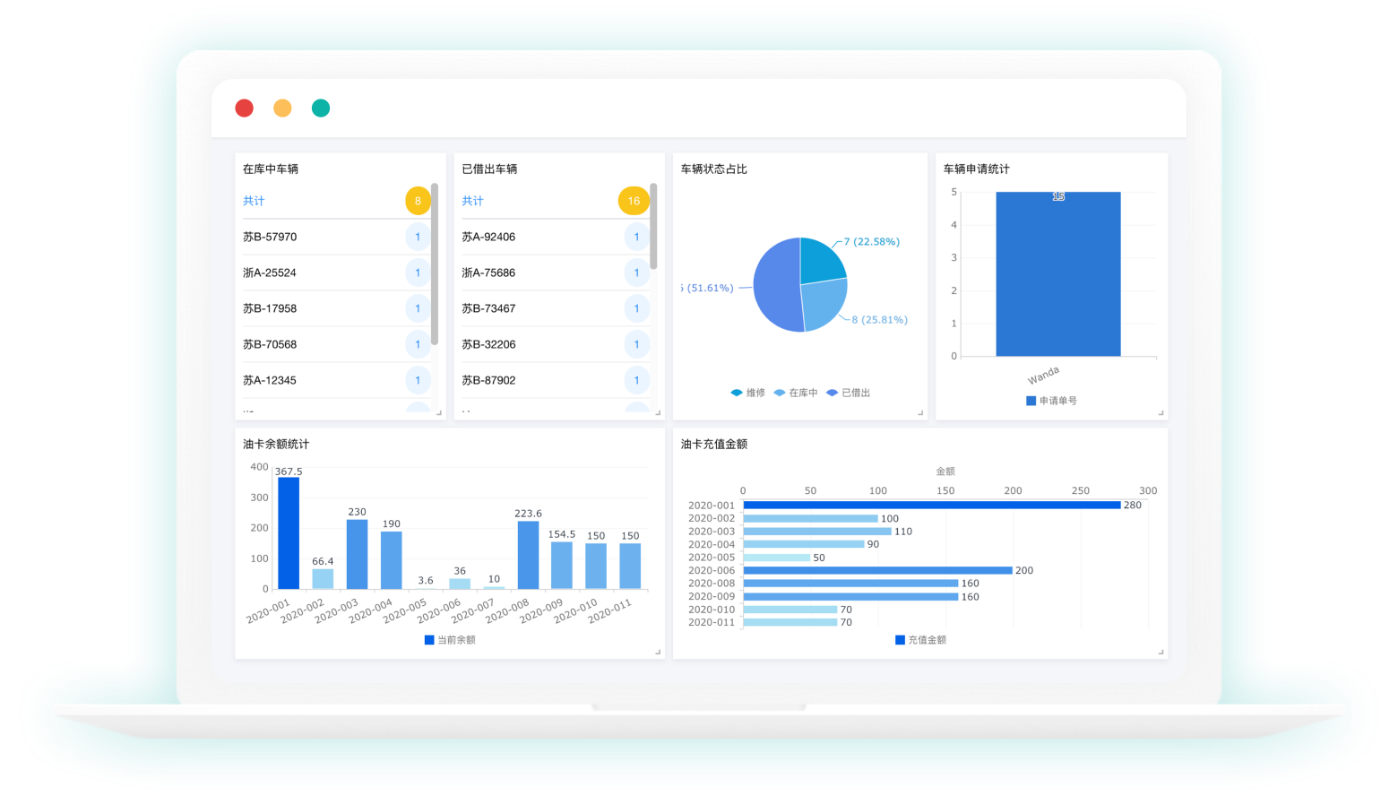Click the count badge beside 苏B-57970
Viewport: 1398px width, 796px height.
click(x=418, y=237)
